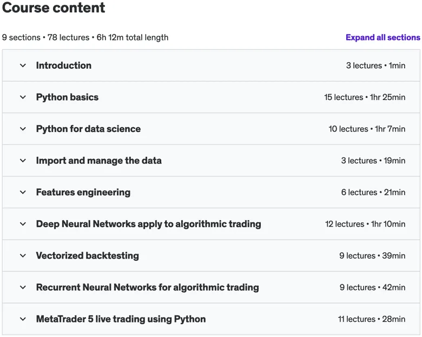Select MetaTrader 5 live trading using Python
This screenshot has height=337, width=422.
(121, 319)
